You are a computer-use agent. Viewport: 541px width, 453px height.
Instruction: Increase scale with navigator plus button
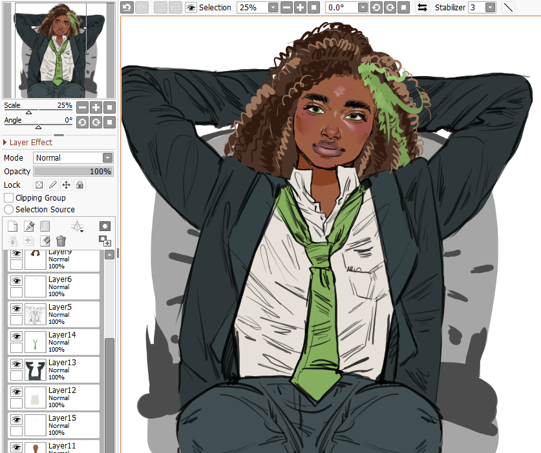pos(96,108)
